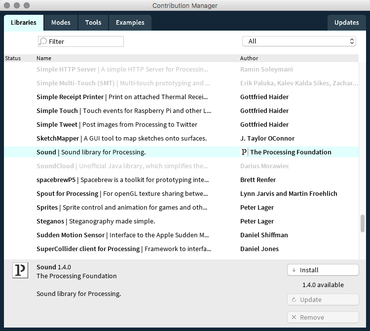370x331 pixels.
Task: Click the Contribution Manager window title
Action: [x=185, y=5]
